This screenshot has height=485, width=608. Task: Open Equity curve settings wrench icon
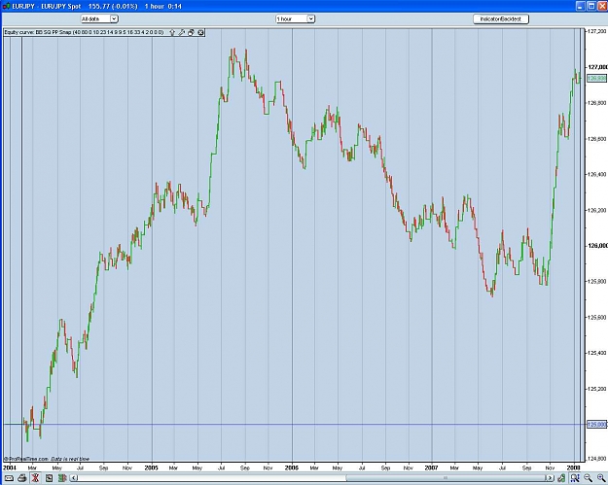pos(182,32)
